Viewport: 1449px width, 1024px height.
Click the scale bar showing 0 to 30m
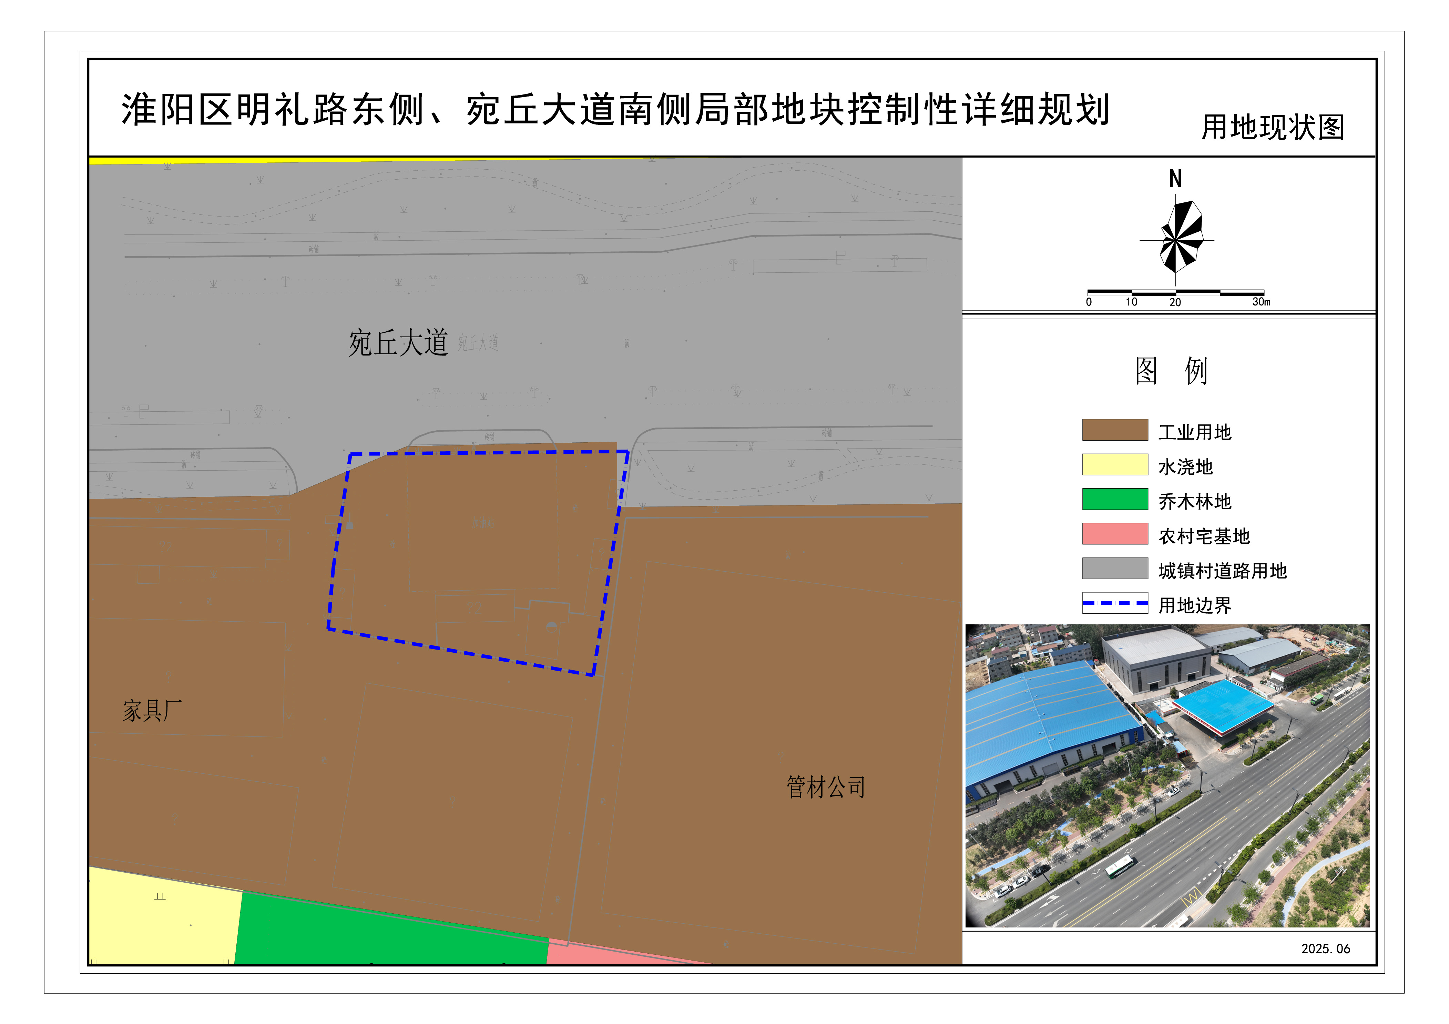(1175, 293)
